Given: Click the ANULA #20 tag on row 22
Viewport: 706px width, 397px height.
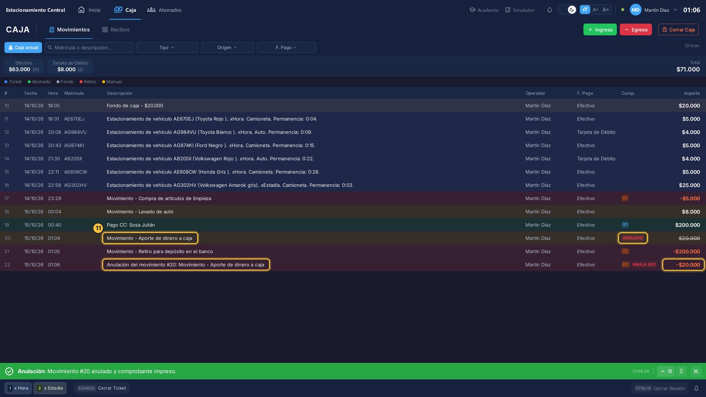Looking at the screenshot, I should pos(644,265).
